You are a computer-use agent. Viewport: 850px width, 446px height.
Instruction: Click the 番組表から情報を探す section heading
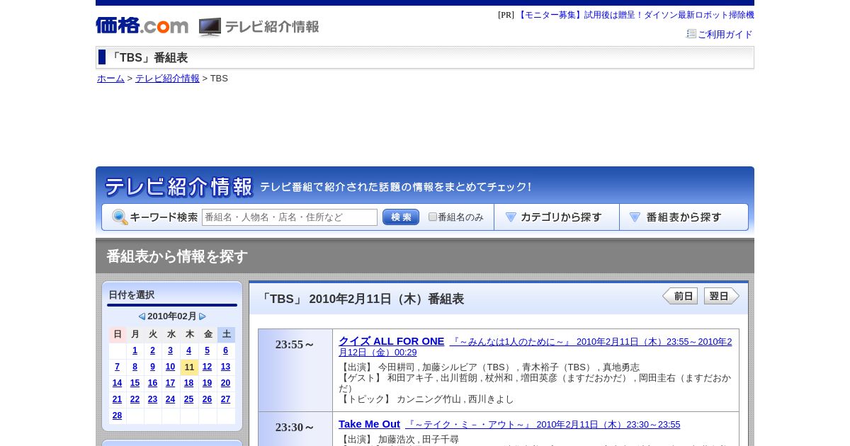click(x=177, y=256)
